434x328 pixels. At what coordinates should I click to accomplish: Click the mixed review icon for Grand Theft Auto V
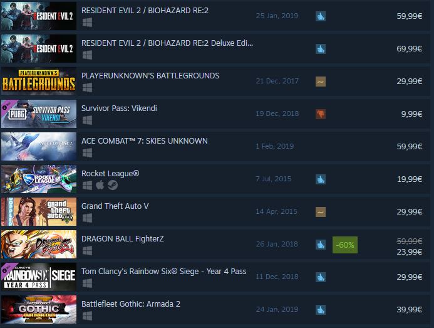pyautogui.click(x=321, y=212)
